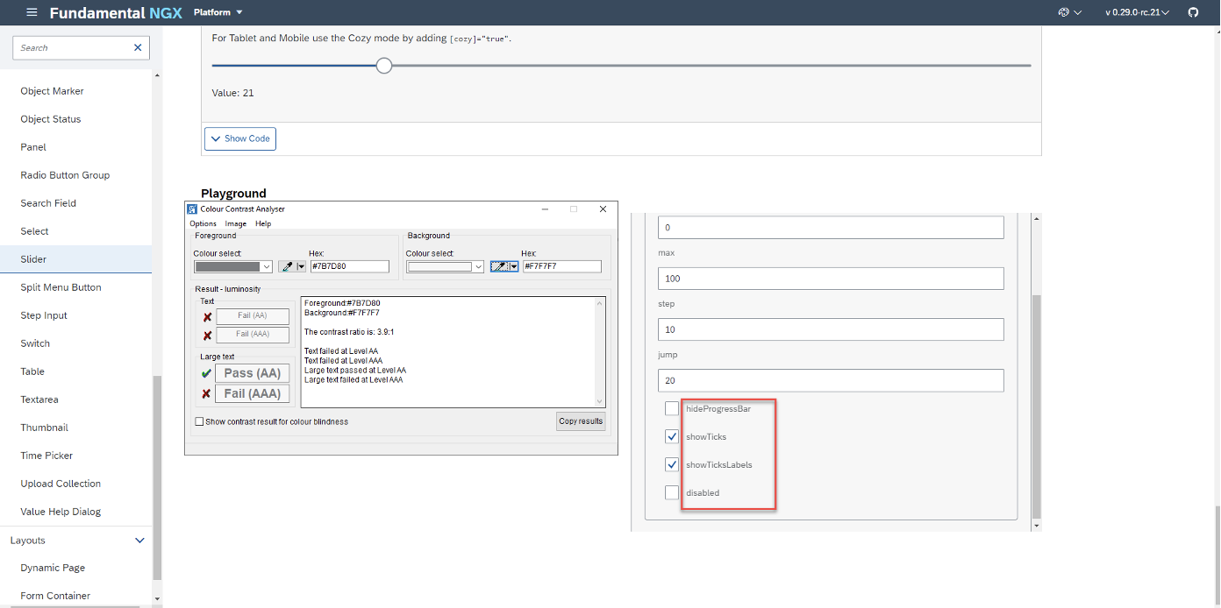Open the Platform dropdown
This screenshot has width=1221, height=608.
click(x=218, y=12)
